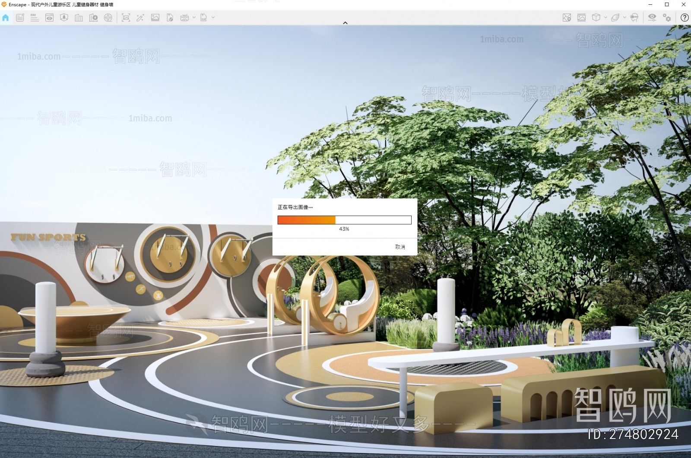Open the dropdown arrow beside the cube icon
Viewport: 691px width, 458px height.
[x=605, y=18]
